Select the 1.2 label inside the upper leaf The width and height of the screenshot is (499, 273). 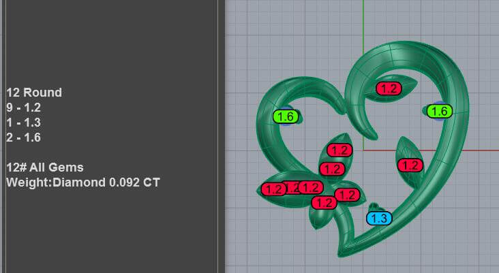point(389,89)
